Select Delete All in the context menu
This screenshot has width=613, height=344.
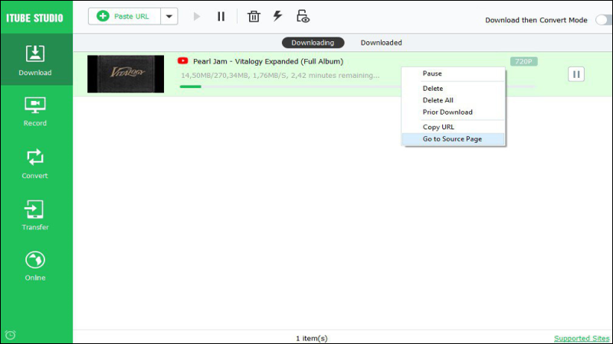tap(454, 100)
